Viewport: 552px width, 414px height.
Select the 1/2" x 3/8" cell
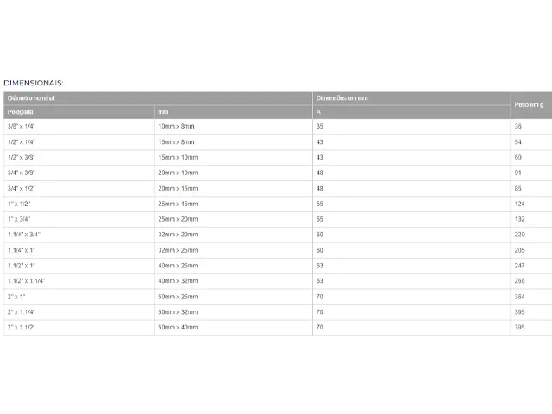click(78, 157)
